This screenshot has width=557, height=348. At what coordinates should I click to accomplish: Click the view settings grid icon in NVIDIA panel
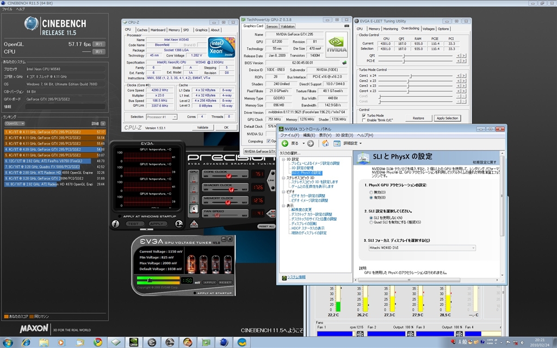tap(337, 144)
